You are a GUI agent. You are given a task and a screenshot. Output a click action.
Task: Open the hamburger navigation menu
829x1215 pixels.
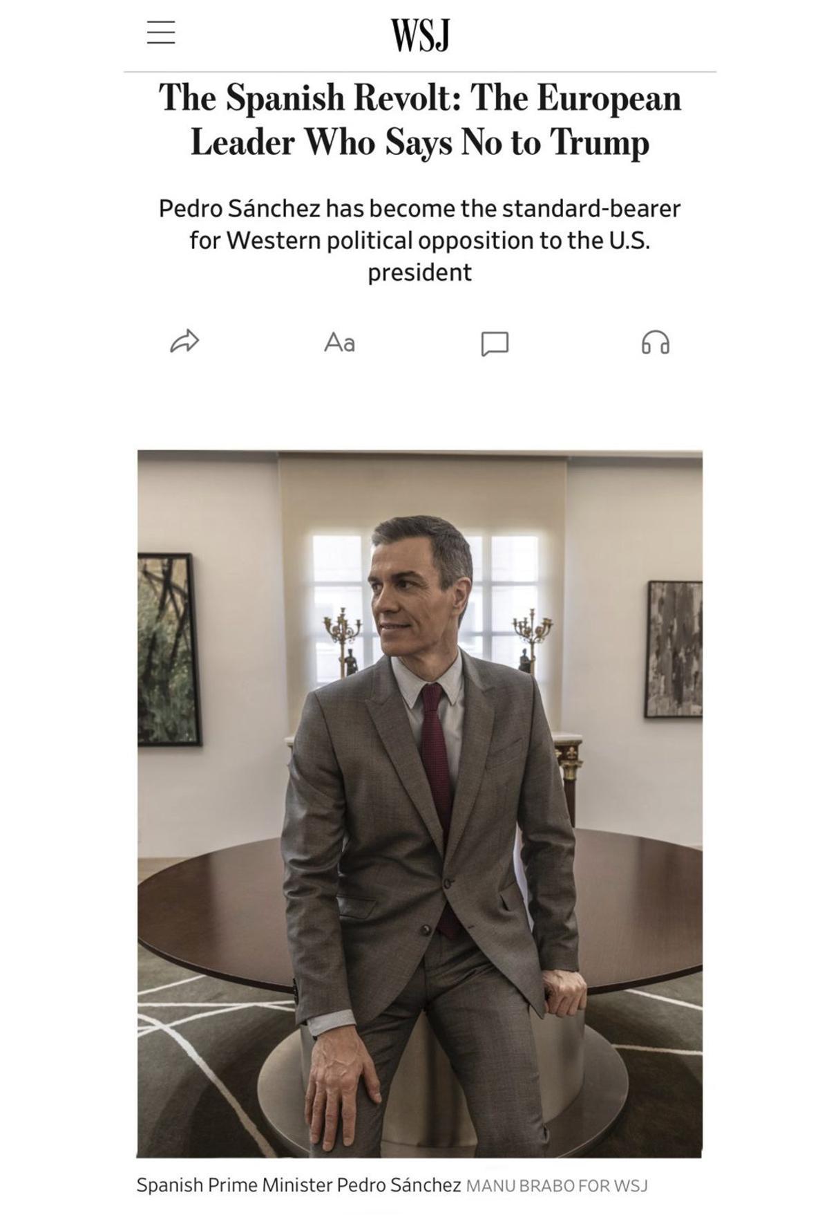pyautogui.click(x=161, y=33)
